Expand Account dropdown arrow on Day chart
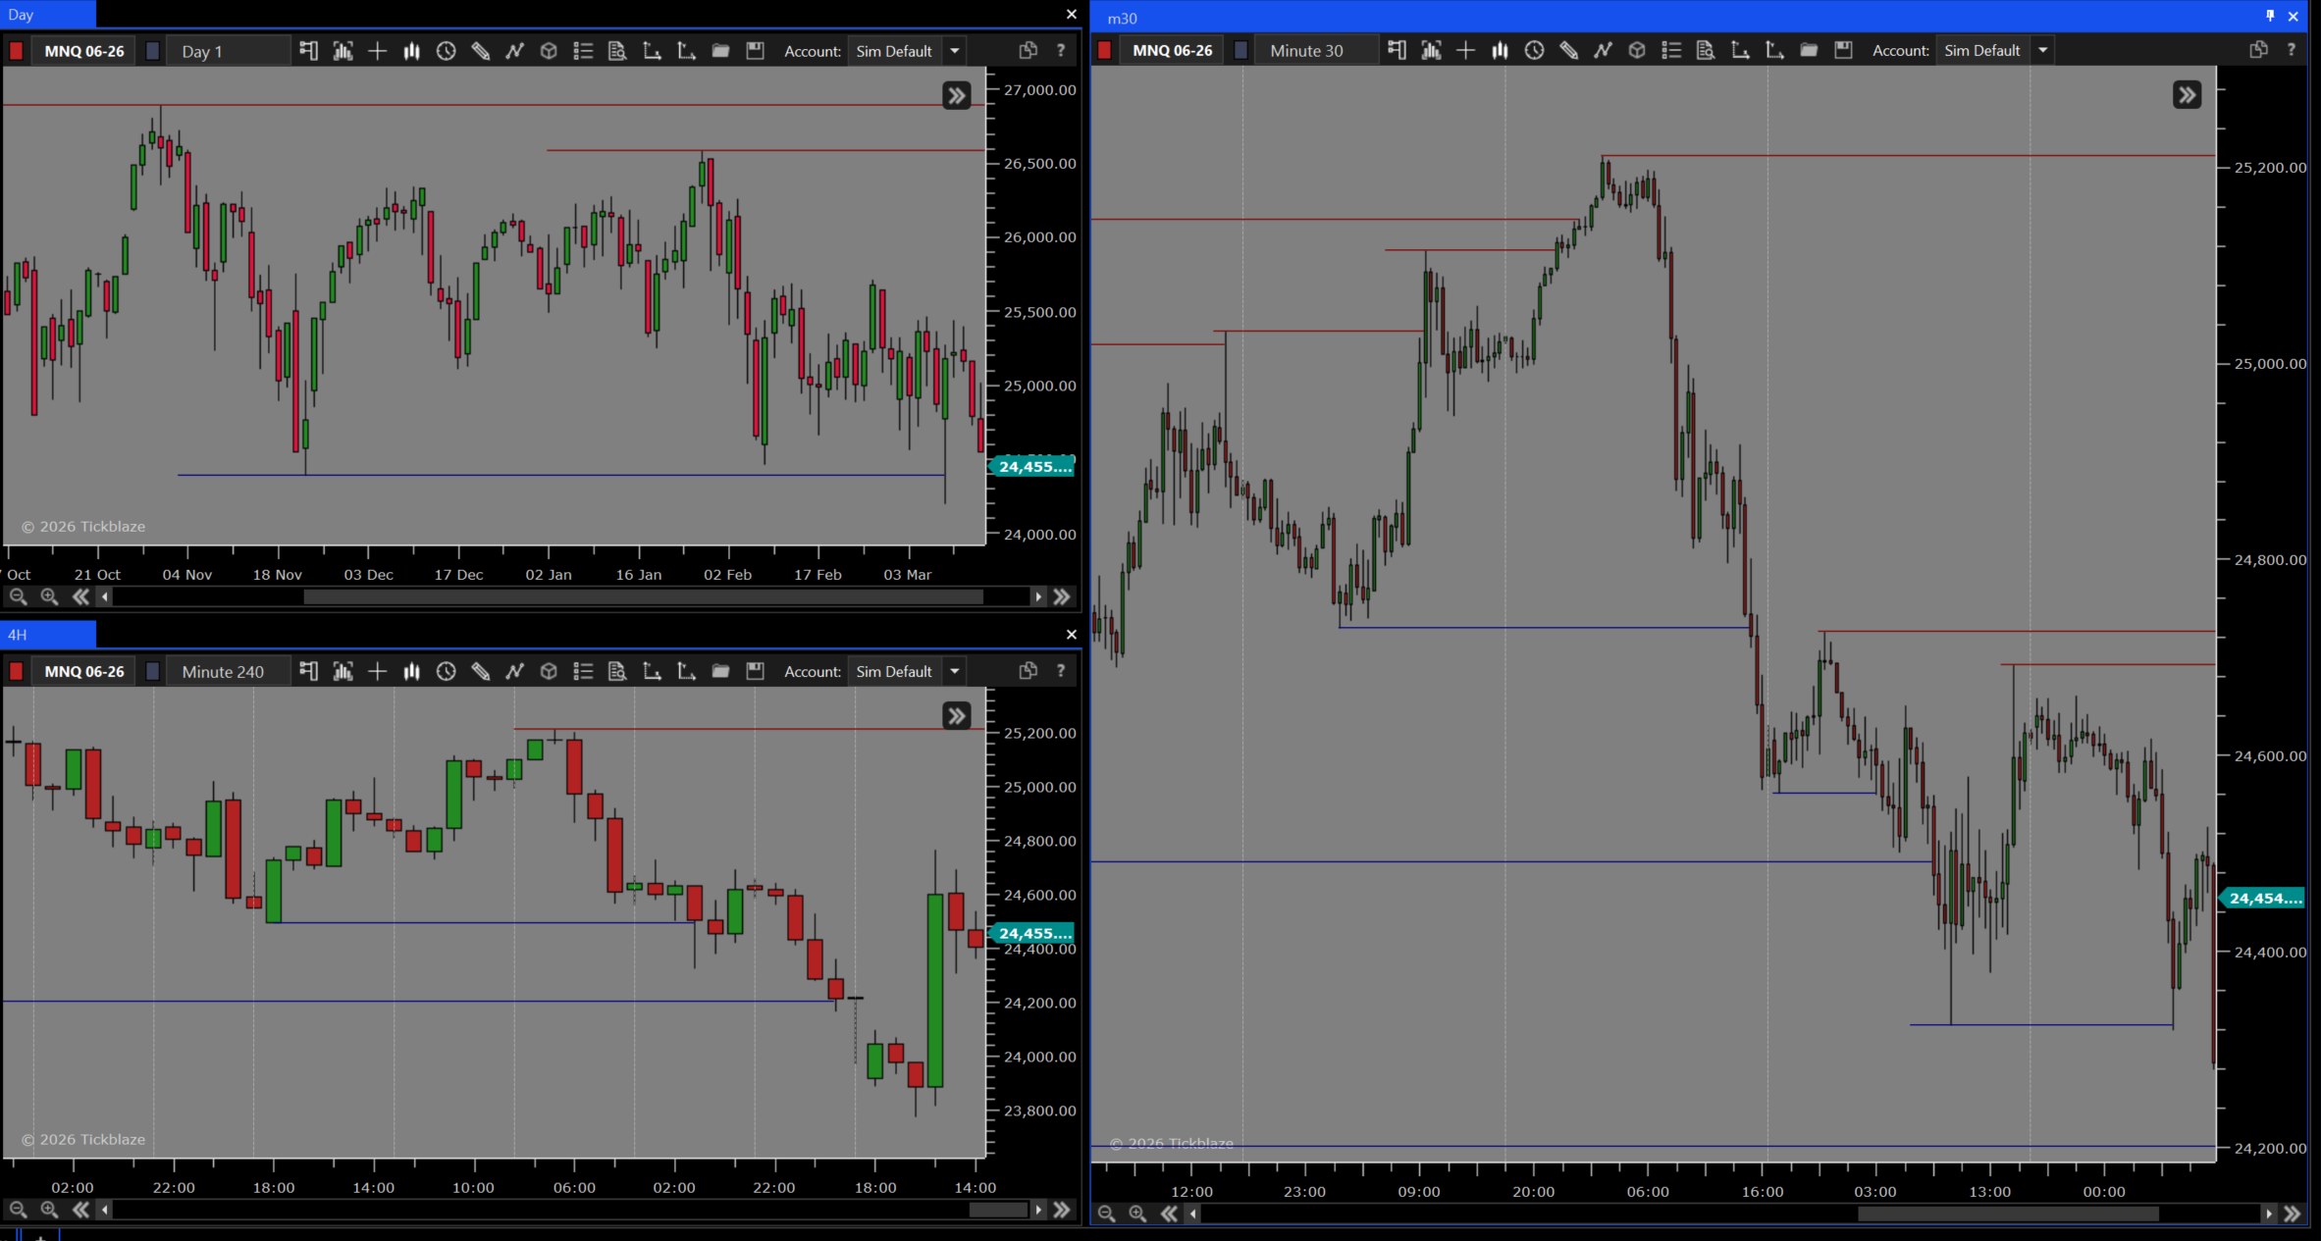Image resolution: width=2321 pixels, height=1241 pixels. (x=955, y=51)
